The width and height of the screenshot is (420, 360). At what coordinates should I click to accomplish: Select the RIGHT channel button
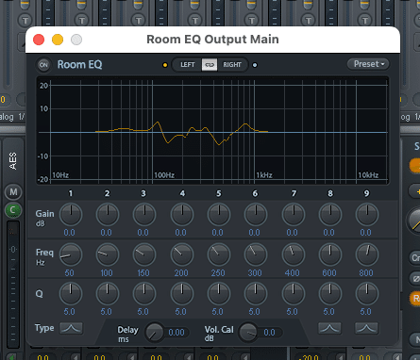[x=232, y=65]
